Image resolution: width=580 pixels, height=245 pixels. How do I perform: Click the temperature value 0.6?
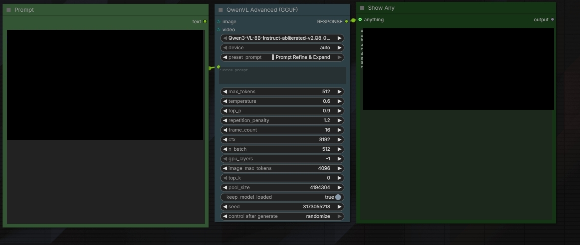(326, 101)
